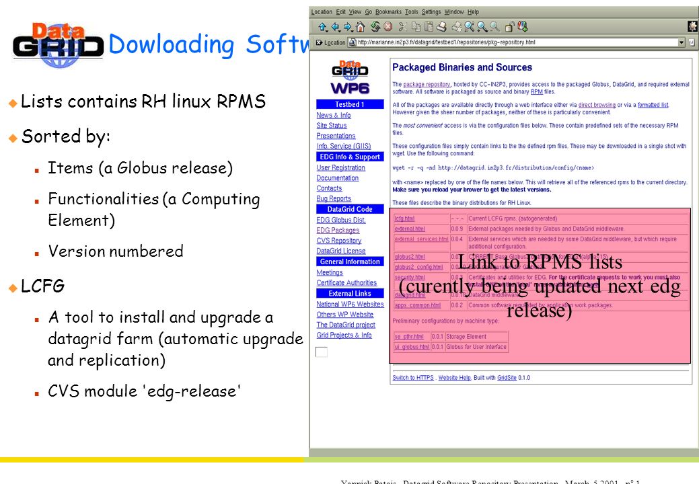The width and height of the screenshot is (699, 484).
Task: Open The DataGrid project link
Action: coord(346,325)
